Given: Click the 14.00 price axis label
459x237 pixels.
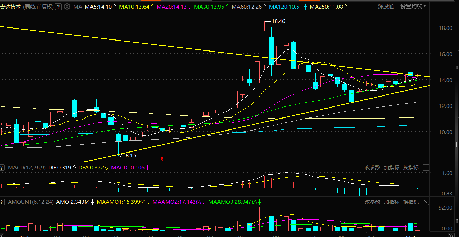Looking at the screenshot, I should tap(446, 80).
